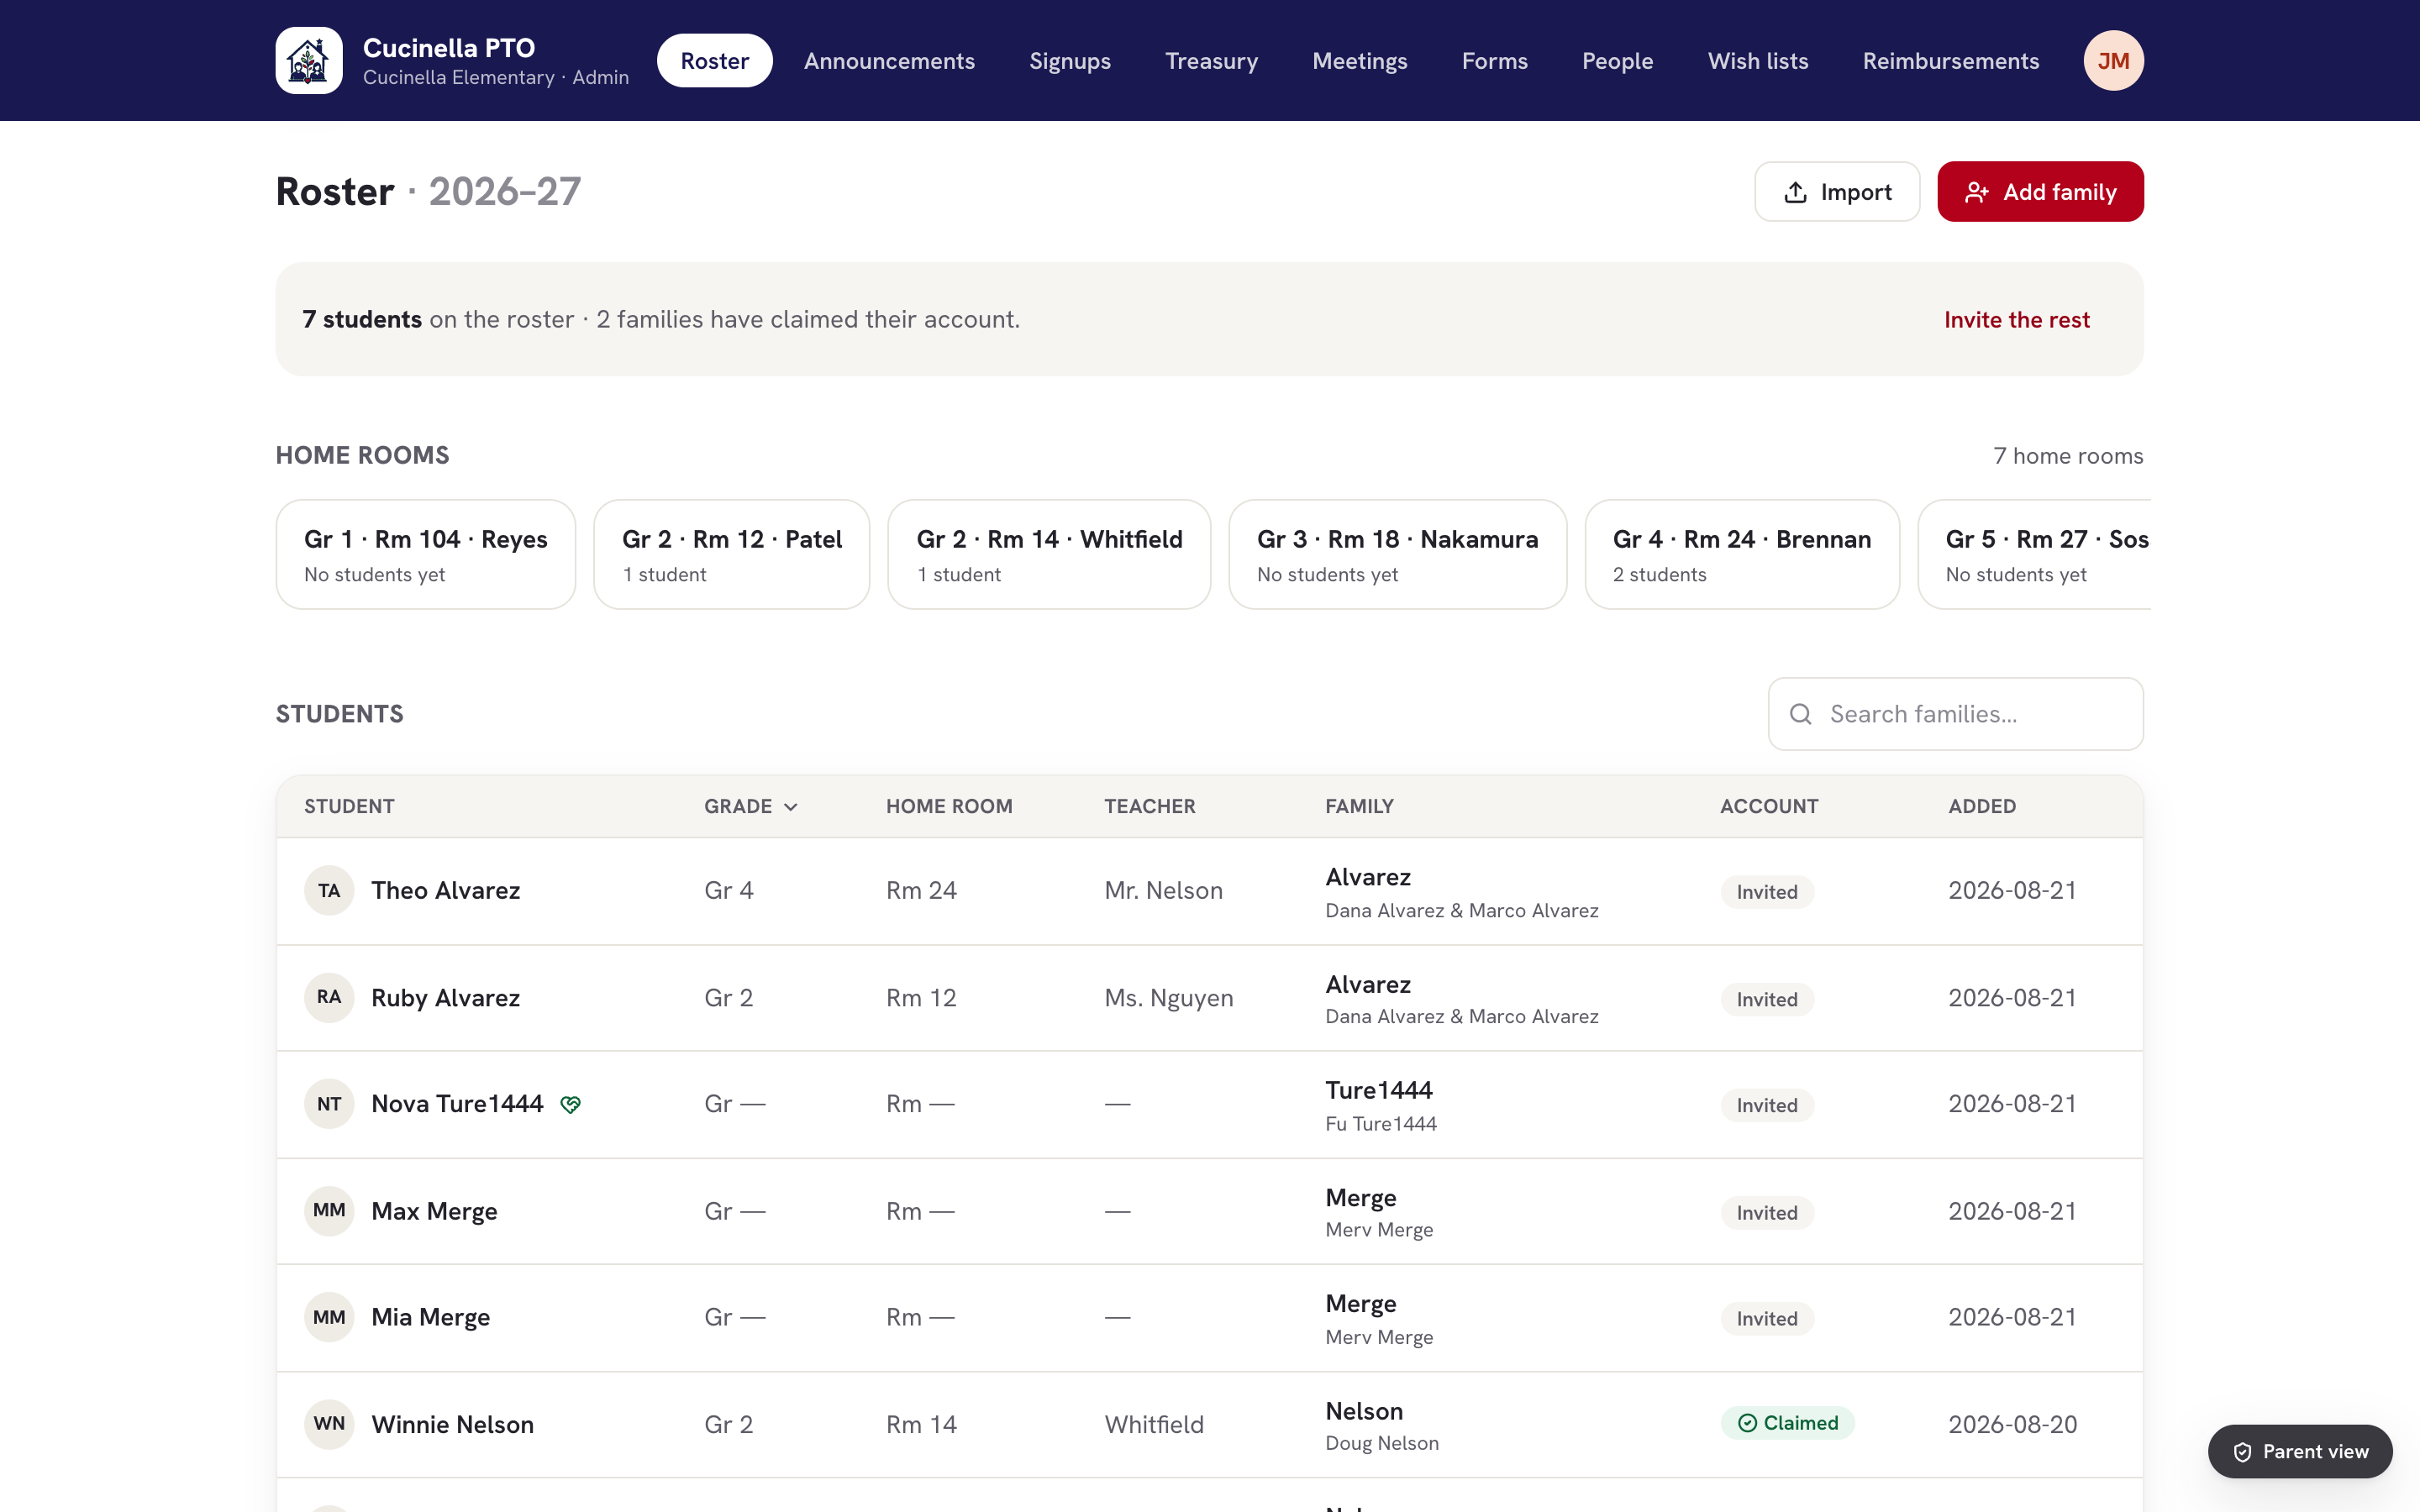The image size is (2420, 1512).
Task: Click the Alvarez family name in Ruby Alvarez's row
Action: point(1368,984)
